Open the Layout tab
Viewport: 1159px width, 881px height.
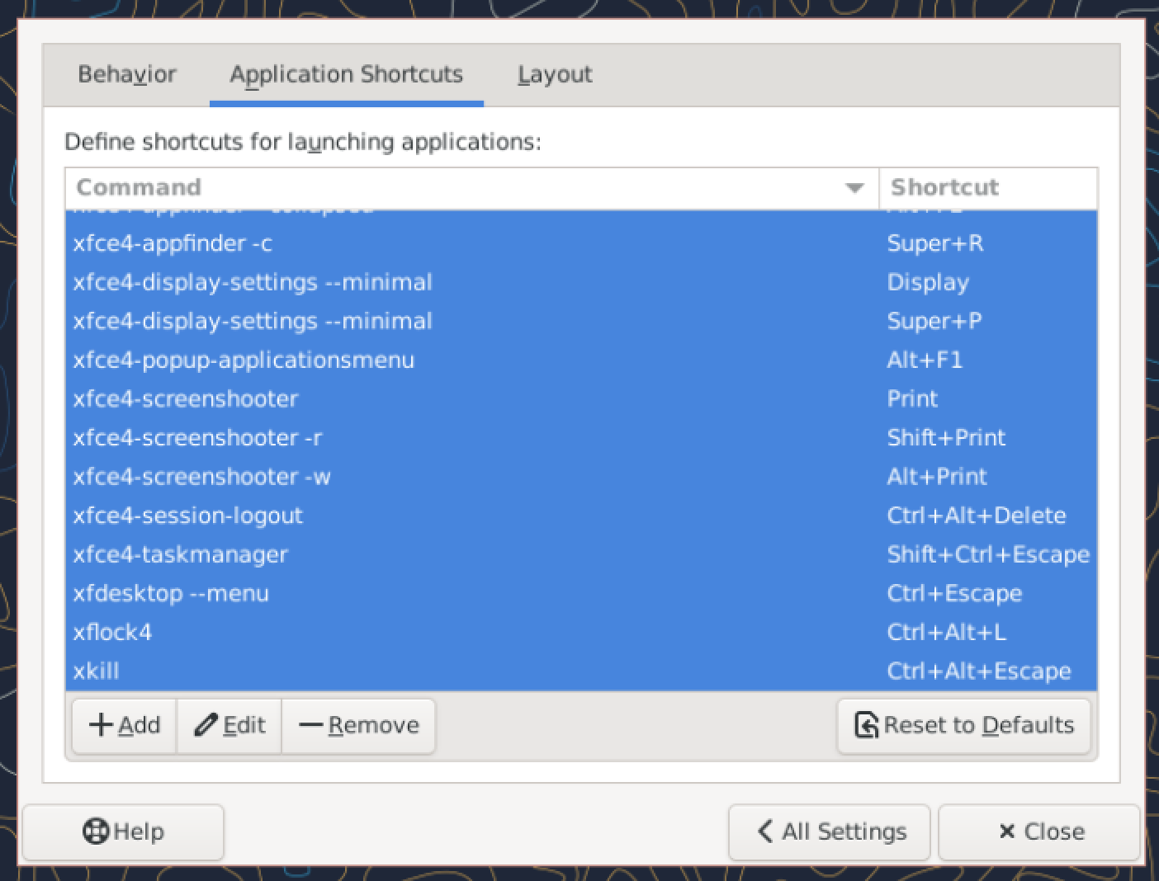(555, 74)
